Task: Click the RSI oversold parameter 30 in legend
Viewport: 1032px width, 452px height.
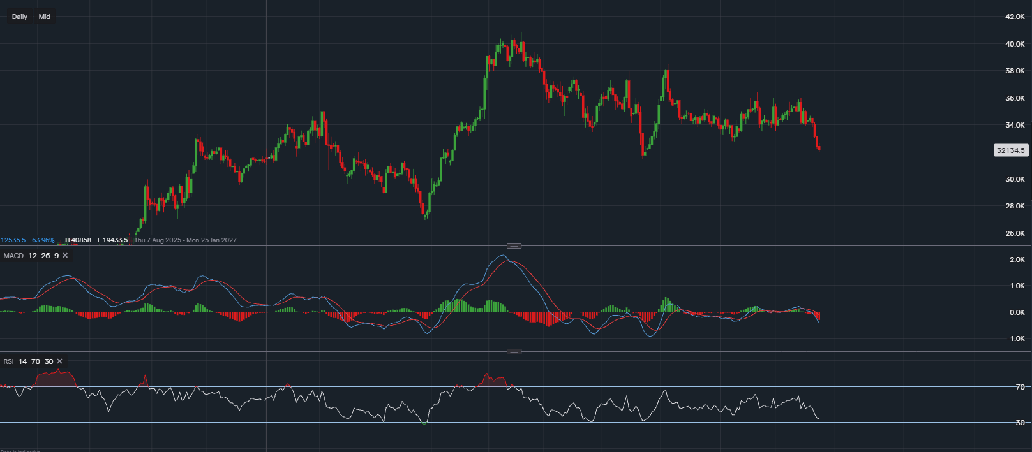Action: click(x=49, y=361)
